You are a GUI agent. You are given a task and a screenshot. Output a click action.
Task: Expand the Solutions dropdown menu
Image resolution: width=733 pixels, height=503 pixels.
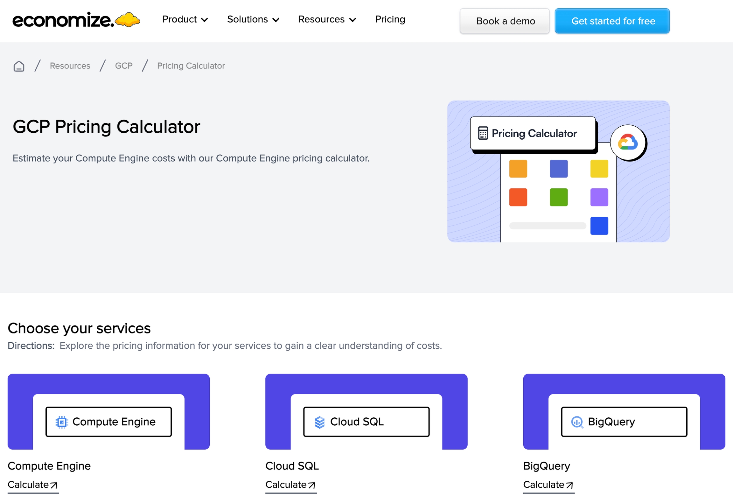[253, 19]
